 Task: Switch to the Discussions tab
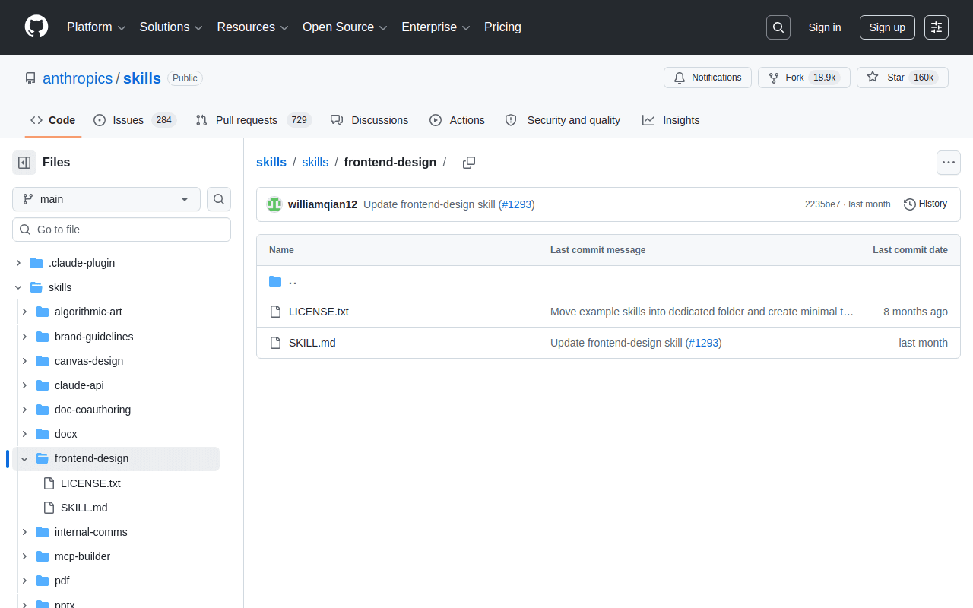pyautogui.click(x=369, y=120)
